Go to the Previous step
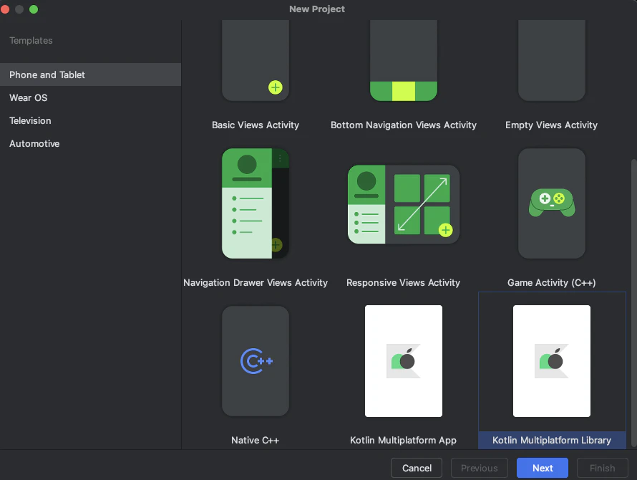 click(480, 468)
